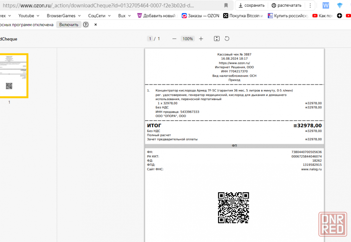Zoom in with the plus button
The width and height of the screenshot is (351, 242).
tap(201, 39)
